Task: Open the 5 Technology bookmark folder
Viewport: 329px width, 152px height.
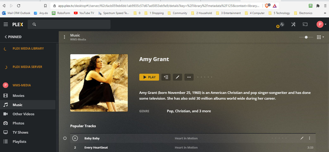Action: tap(279, 13)
